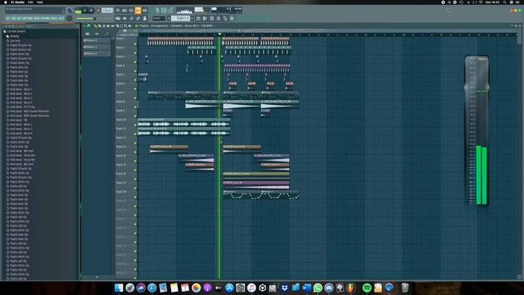
Task: Select the Track 13 header label
Action: (121, 147)
